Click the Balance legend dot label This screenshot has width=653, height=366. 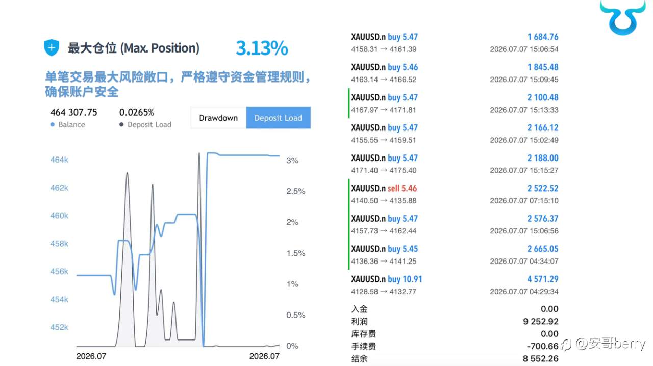pos(67,124)
